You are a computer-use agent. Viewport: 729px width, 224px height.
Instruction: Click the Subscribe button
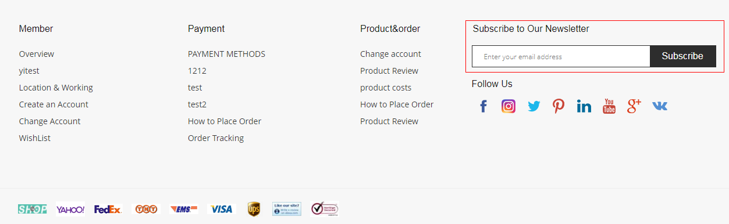(x=682, y=56)
